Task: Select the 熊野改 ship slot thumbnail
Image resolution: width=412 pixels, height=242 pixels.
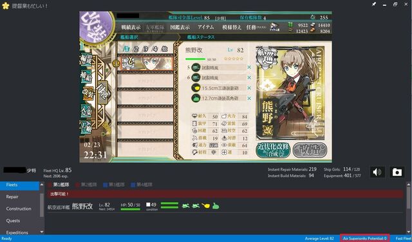Action: click(x=146, y=64)
